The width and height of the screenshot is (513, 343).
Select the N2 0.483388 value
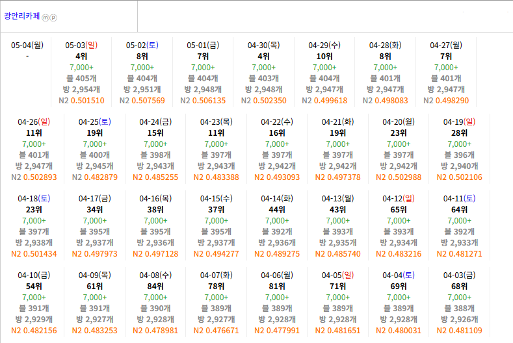click(217, 177)
